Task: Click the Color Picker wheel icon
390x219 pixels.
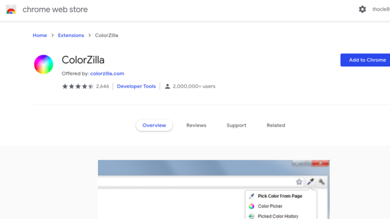Action: coord(252,206)
